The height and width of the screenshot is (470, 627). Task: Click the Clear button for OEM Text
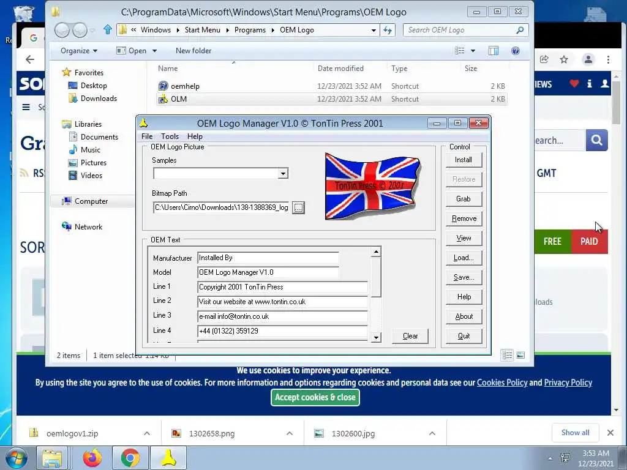410,336
